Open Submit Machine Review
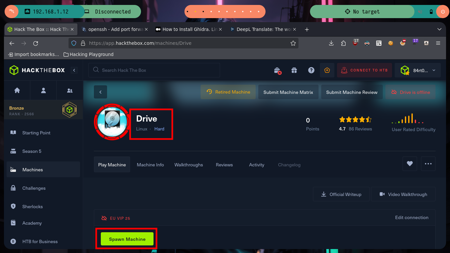This screenshot has width=450, height=253. (352, 92)
